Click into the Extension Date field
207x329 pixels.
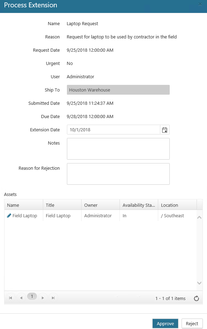pyautogui.click(x=114, y=130)
